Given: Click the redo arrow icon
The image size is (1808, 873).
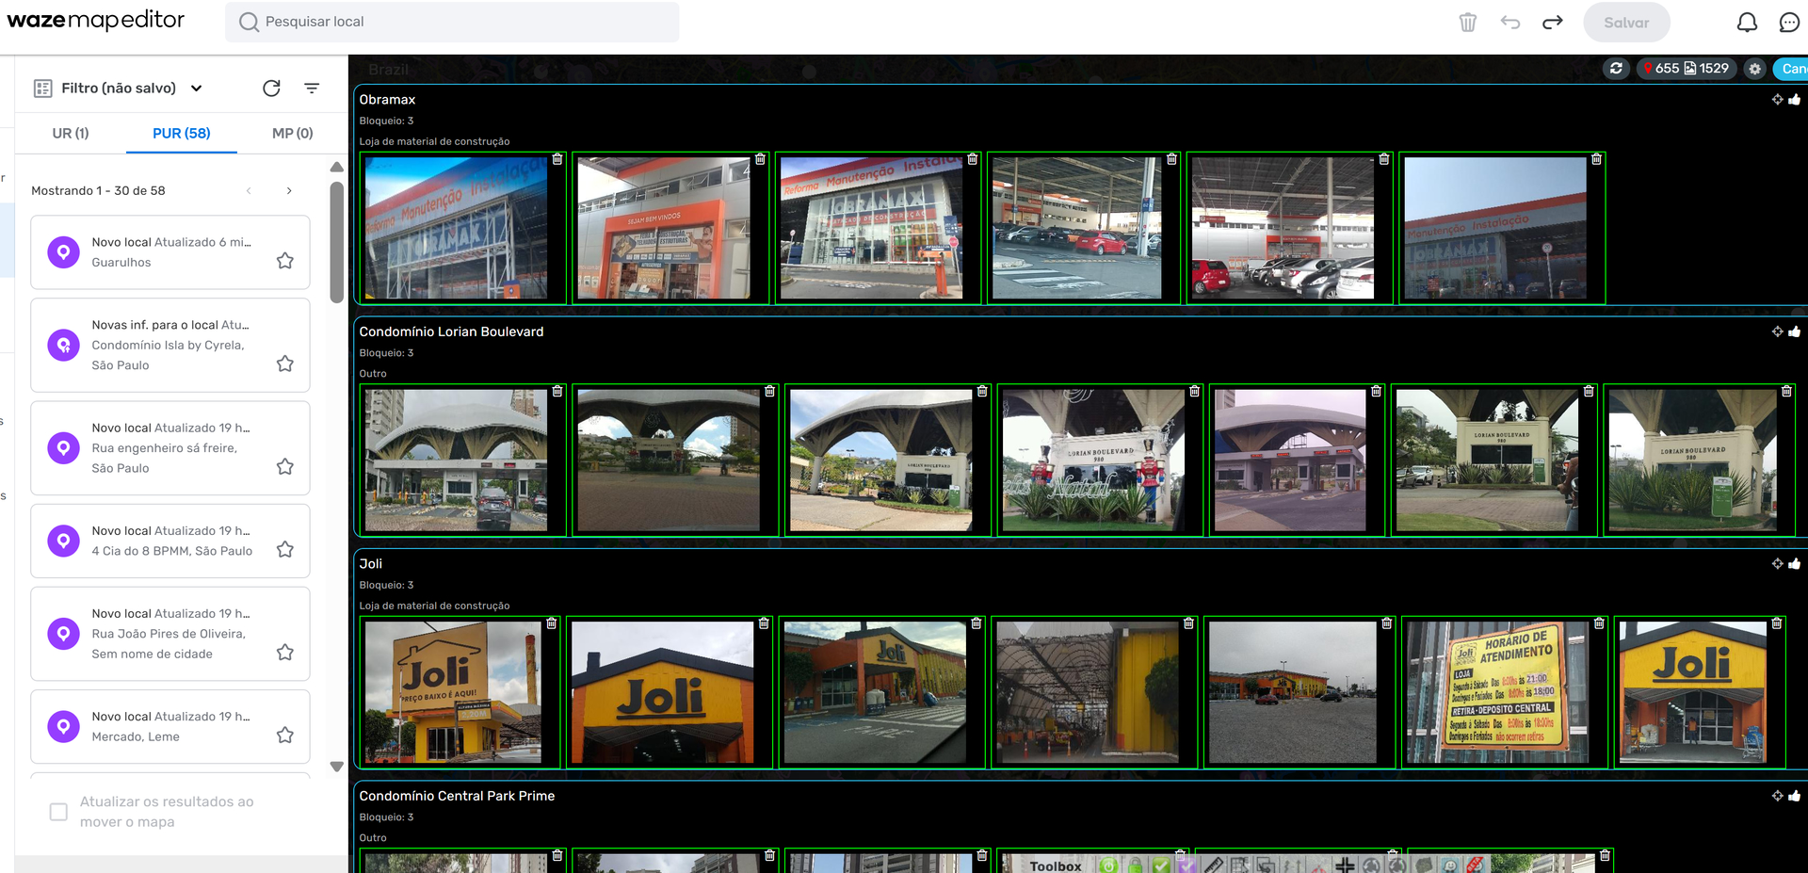Looking at the screenshot, I should [x=1553, y=23].
